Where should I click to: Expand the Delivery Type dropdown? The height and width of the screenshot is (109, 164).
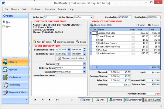(x=84, y=68)
